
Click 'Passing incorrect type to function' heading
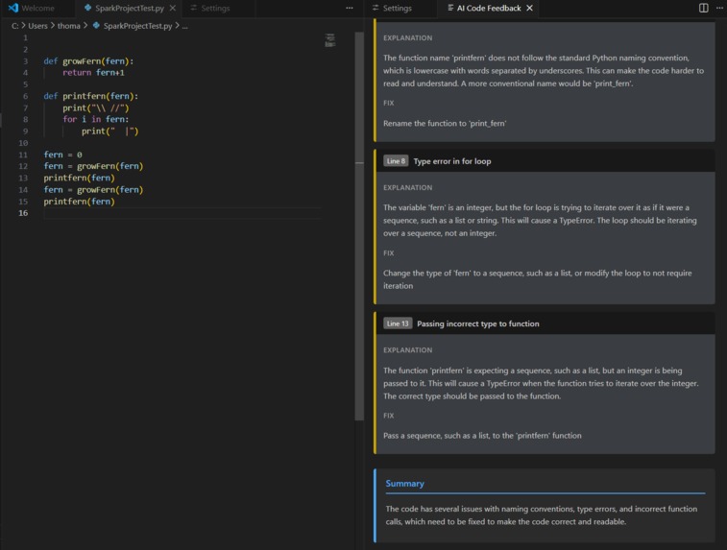coord(478,323)
